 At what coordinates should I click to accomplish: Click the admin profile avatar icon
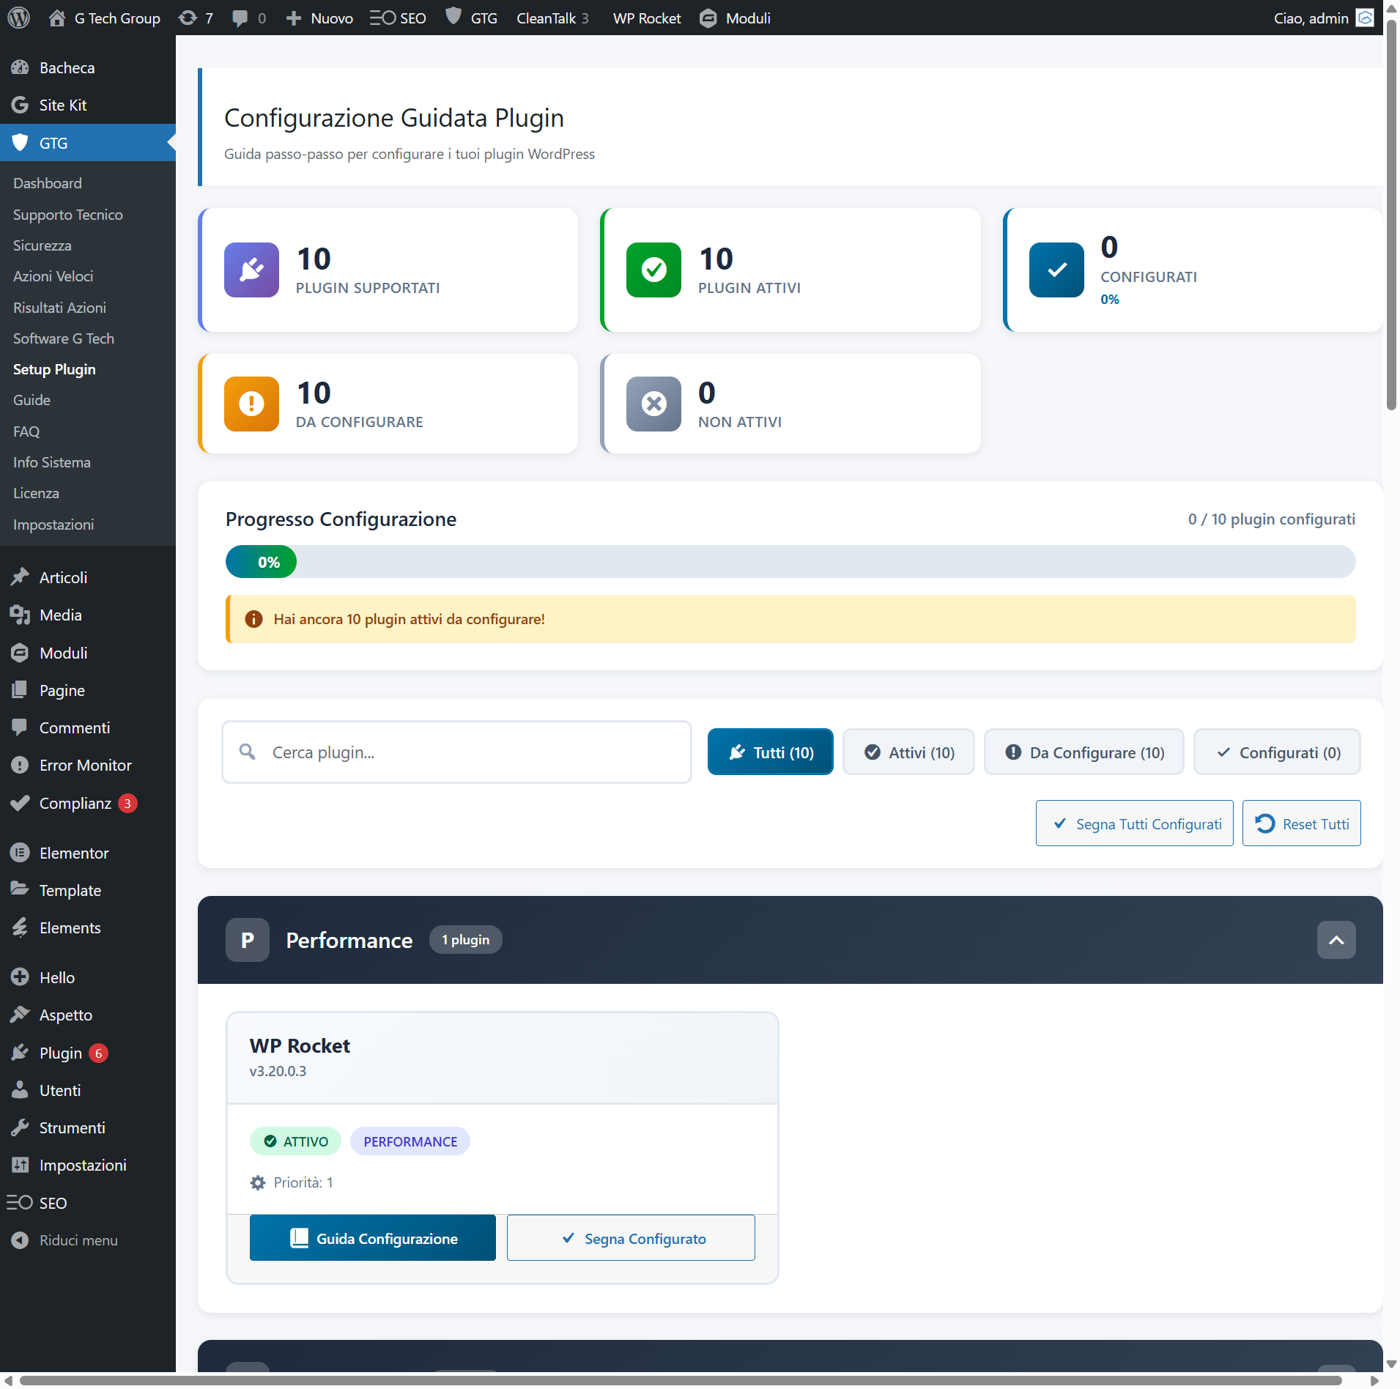click(1365, 18)
